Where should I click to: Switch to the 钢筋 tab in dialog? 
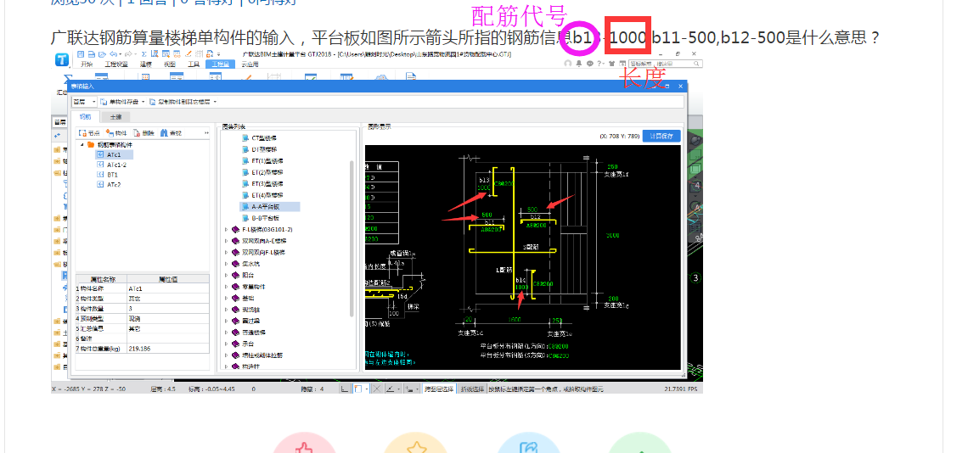coord(85,117)
